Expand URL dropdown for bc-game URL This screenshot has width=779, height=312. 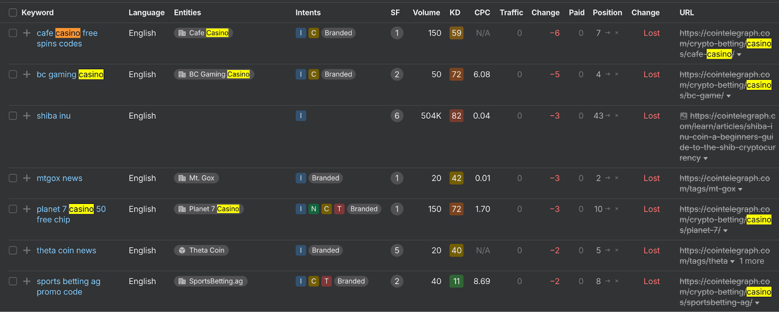[x=729, y=96]
